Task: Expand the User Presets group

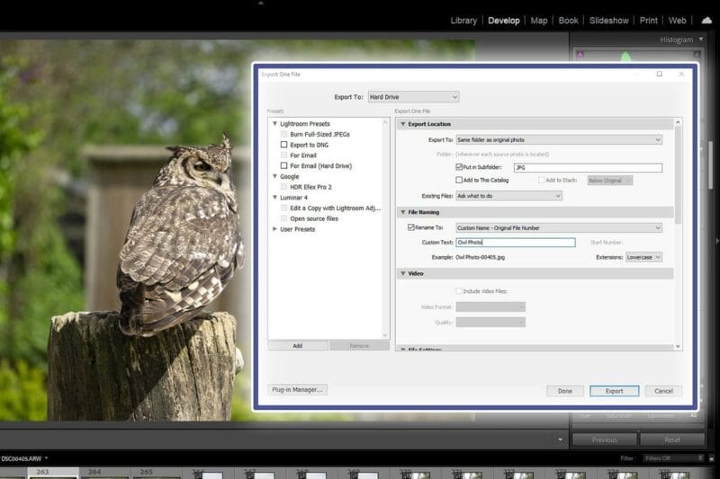Action: pos(274,229)
